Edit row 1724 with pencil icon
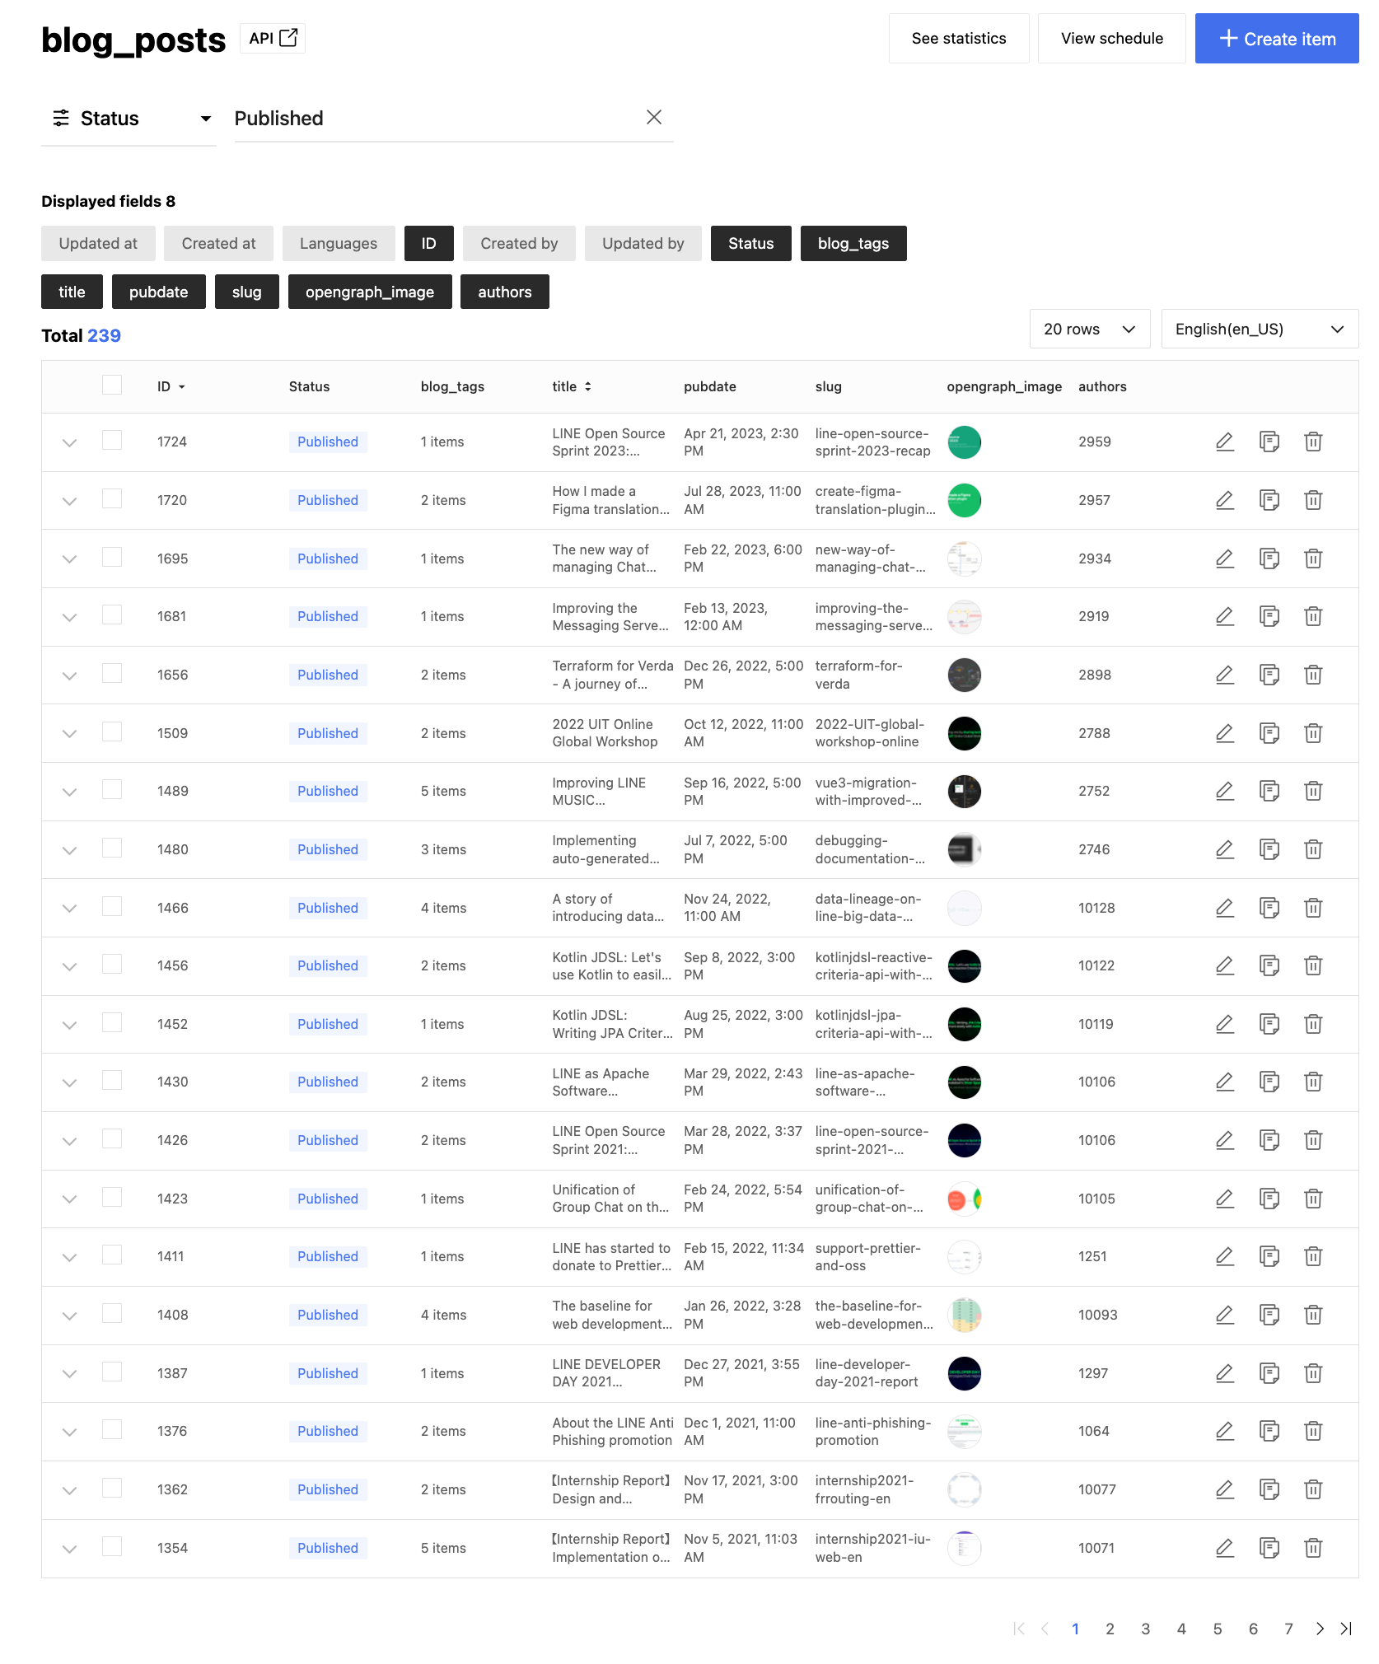This screenshot has height=1664, width=1379. (1225, 442)
